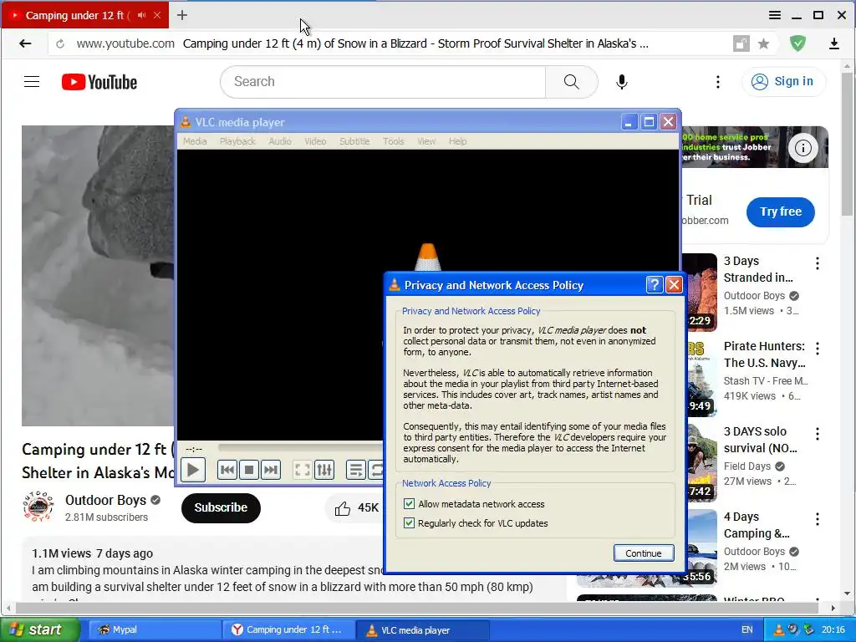Mute tab using speaker icon

142,15
